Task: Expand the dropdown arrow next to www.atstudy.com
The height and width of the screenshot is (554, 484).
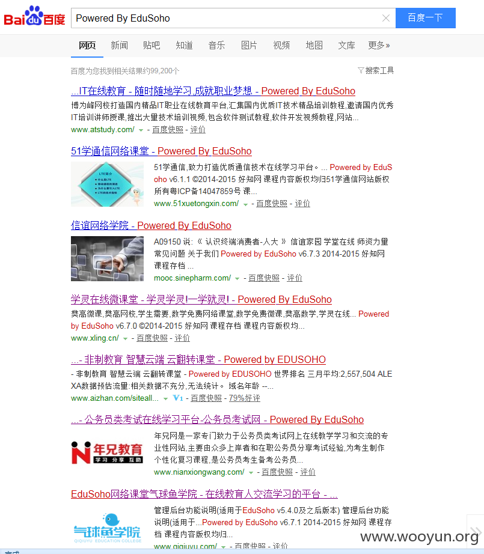Action: click(141, 130)
